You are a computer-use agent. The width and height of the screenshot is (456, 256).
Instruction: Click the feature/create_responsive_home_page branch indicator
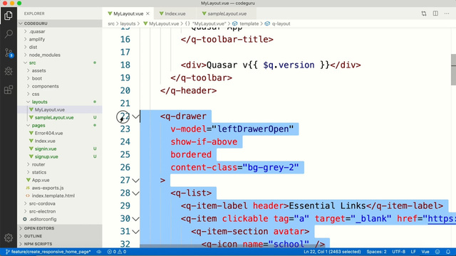(x=48, y=252)
